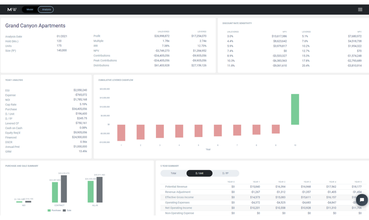Click the levered Distributions value $27,159,126
Viewport: 369px width, 220px height.
[199, 65]
